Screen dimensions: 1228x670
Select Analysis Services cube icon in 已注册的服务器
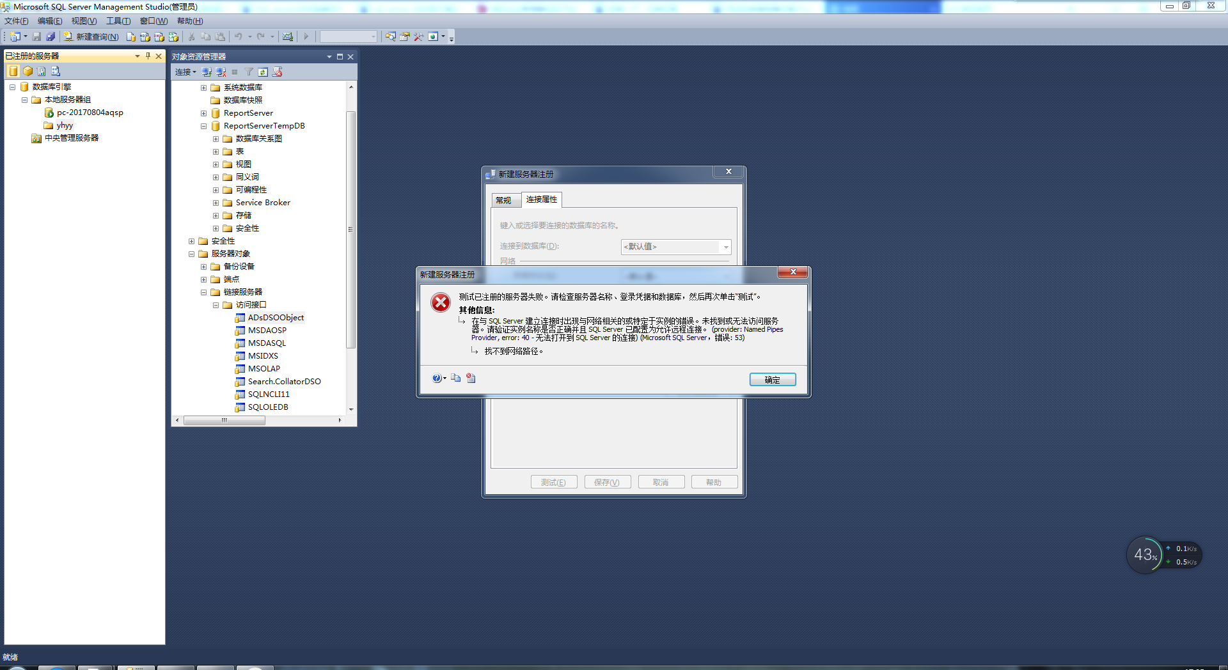(x=28, y=71)
